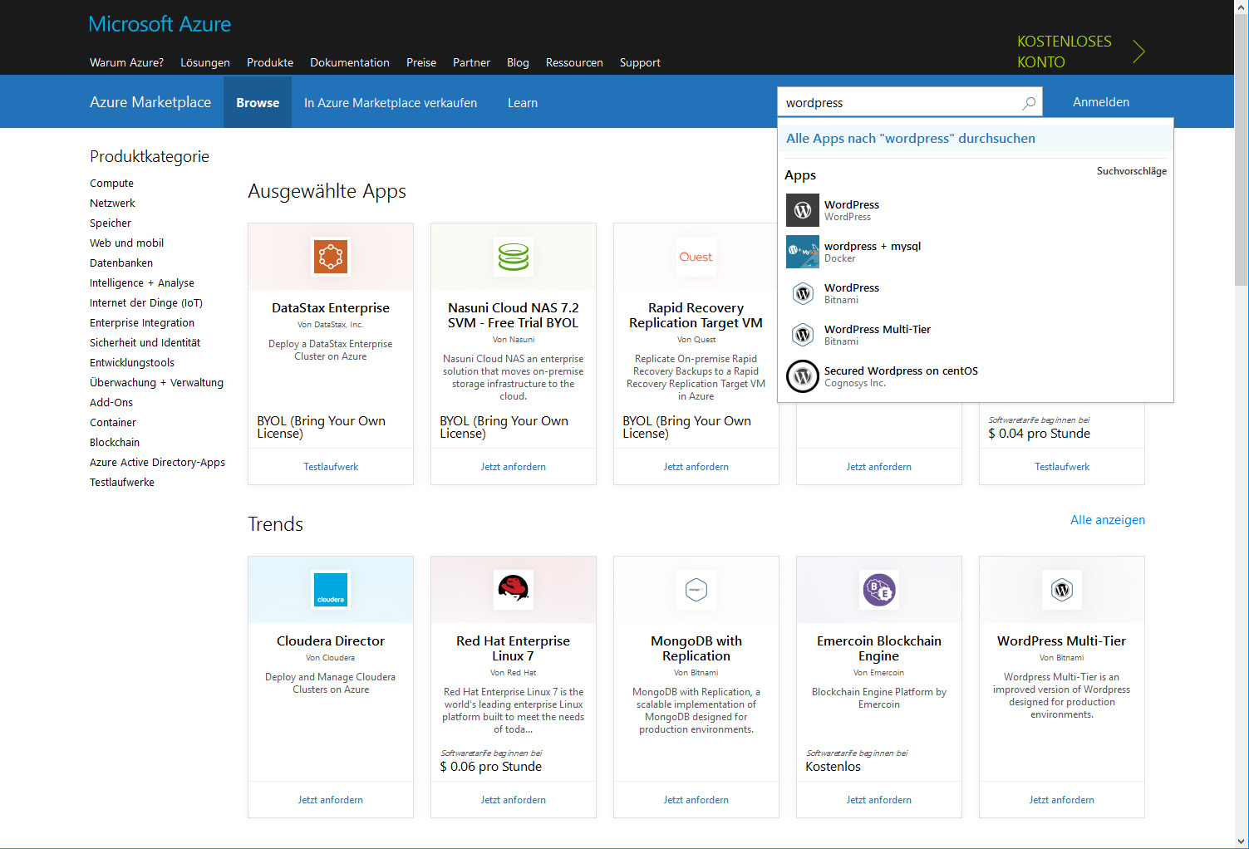
Task: Click the WordPress app icon in suggestions
Action: tap(803, 210)
